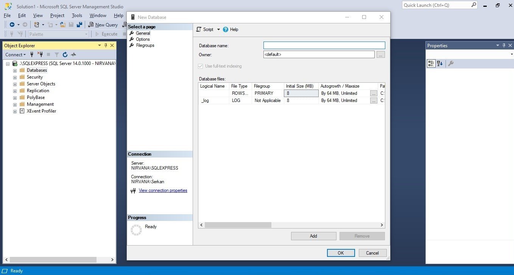
Task: Click the New Query toolbar button
Action: pyautogui.click(x=103, y=25)
